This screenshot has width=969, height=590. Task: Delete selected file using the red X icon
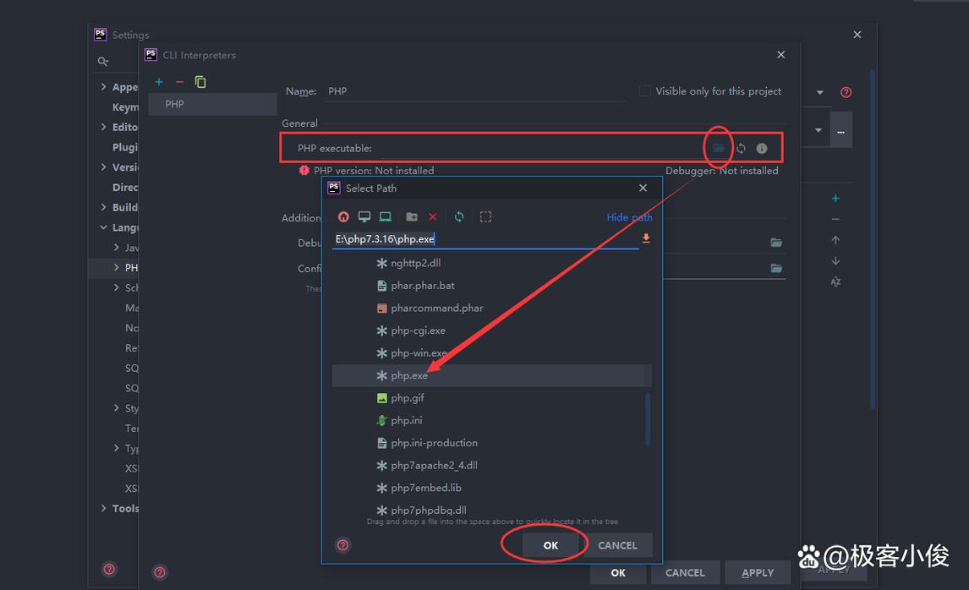click(433, 216)
